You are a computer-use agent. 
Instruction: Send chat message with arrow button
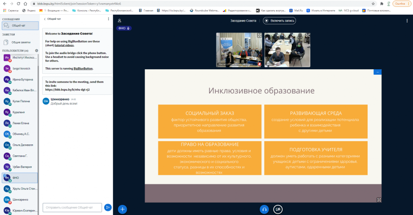point(108,207)
